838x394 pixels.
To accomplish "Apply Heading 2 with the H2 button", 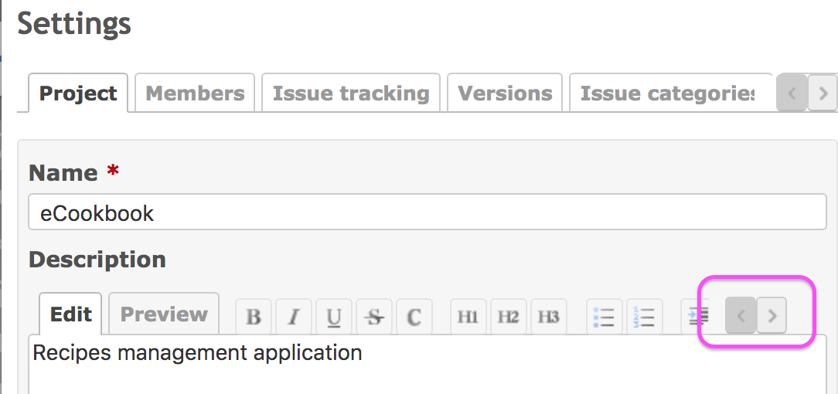I will tap(508, 317).
